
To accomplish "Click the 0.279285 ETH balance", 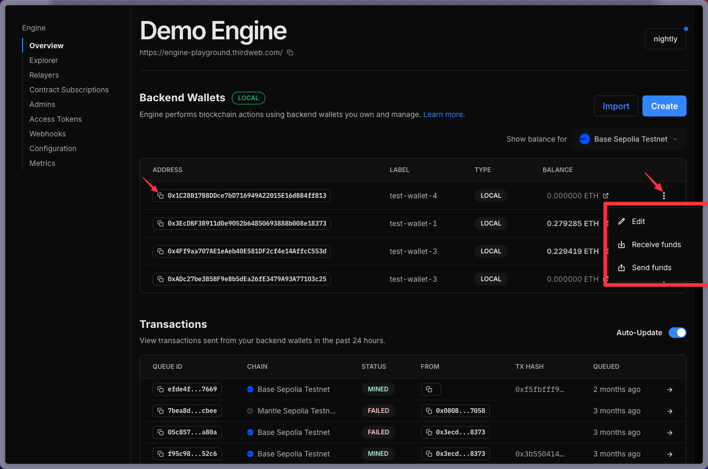I will coord(573,223).
